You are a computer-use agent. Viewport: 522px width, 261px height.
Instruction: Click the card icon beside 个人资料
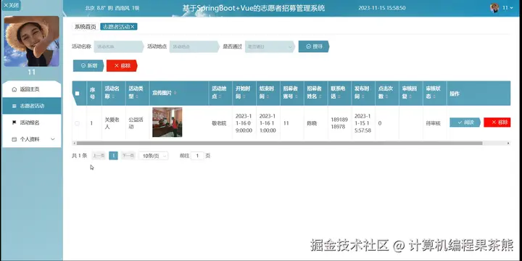pos(14,139)
